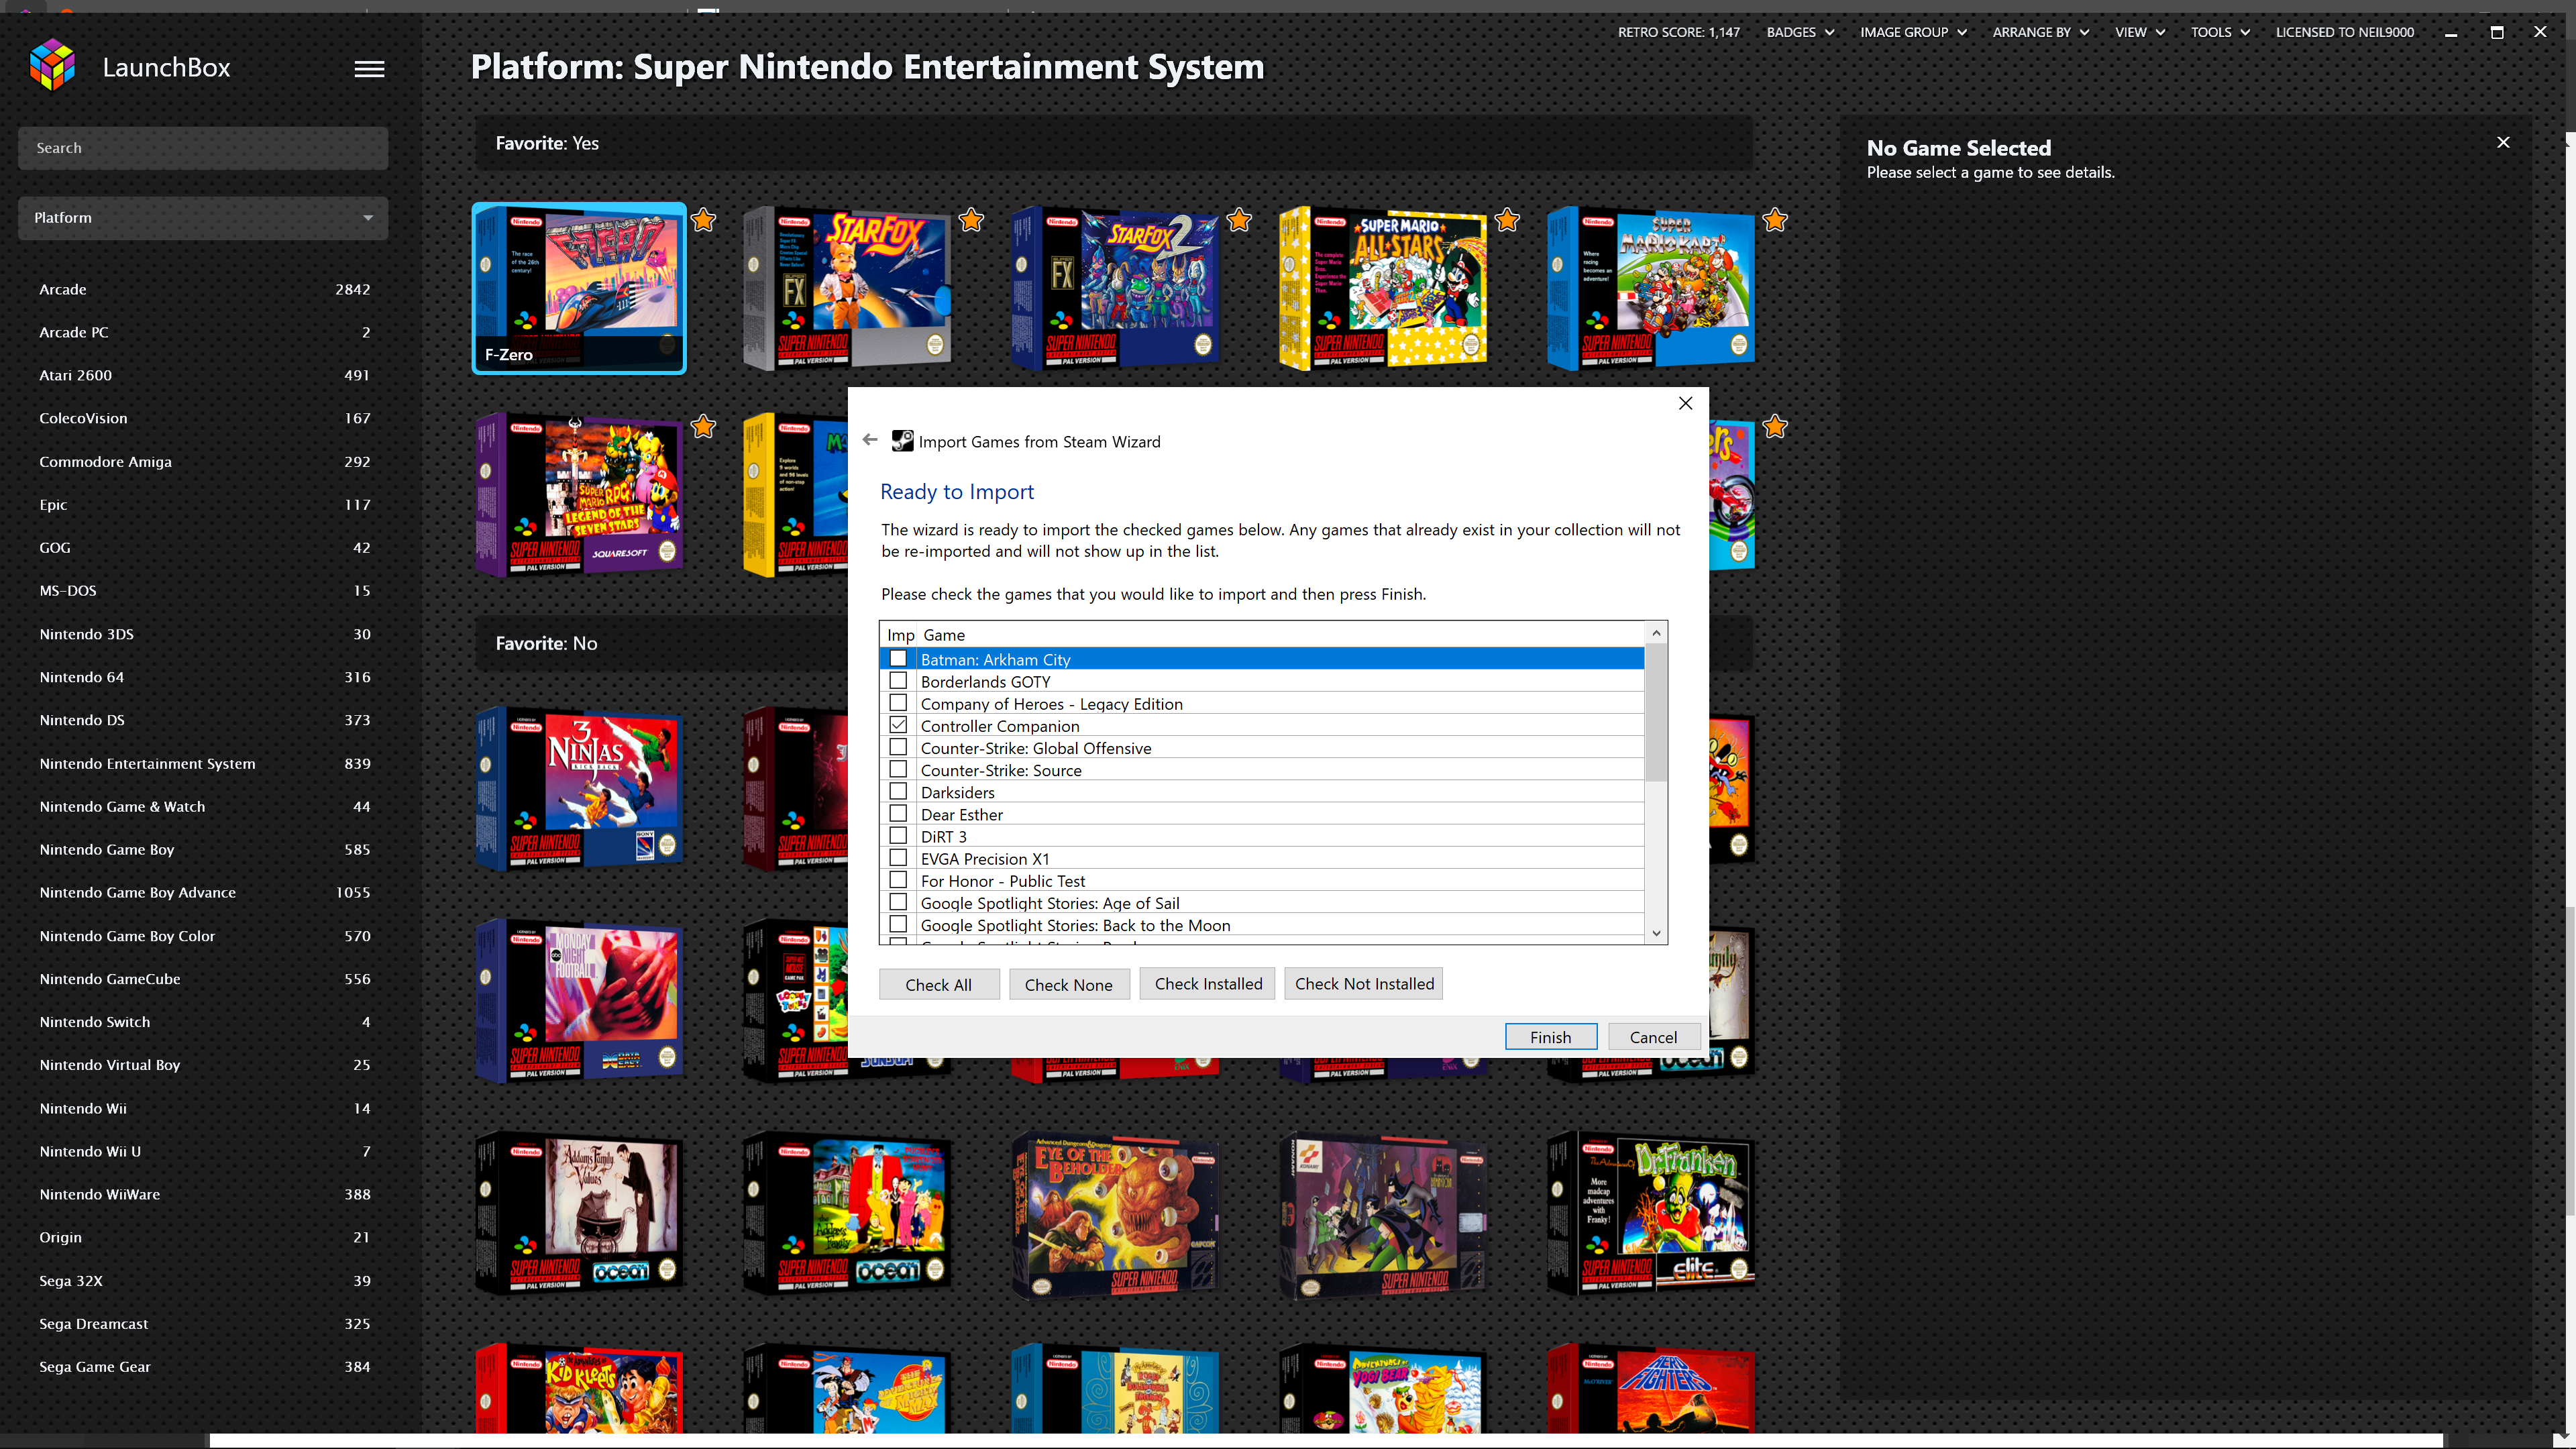Click the Check Not Installed button

(1364, 983)
